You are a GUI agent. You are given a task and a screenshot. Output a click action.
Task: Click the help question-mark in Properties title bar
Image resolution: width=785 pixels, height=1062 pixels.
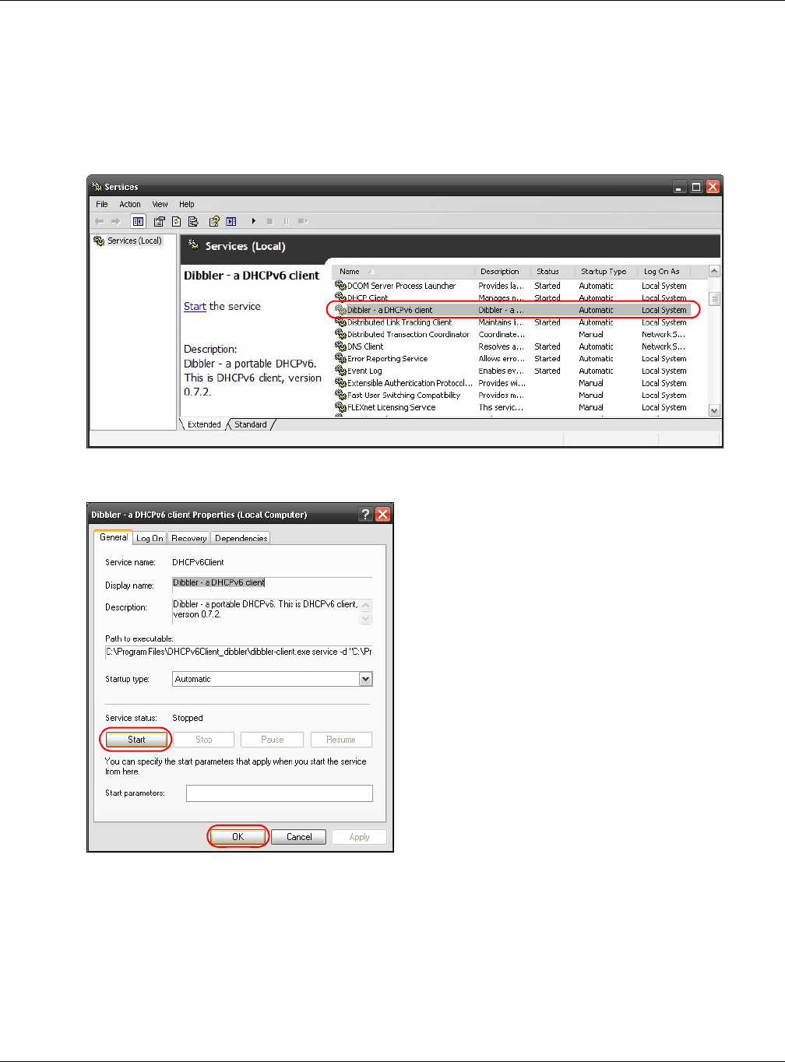point(366,514)
